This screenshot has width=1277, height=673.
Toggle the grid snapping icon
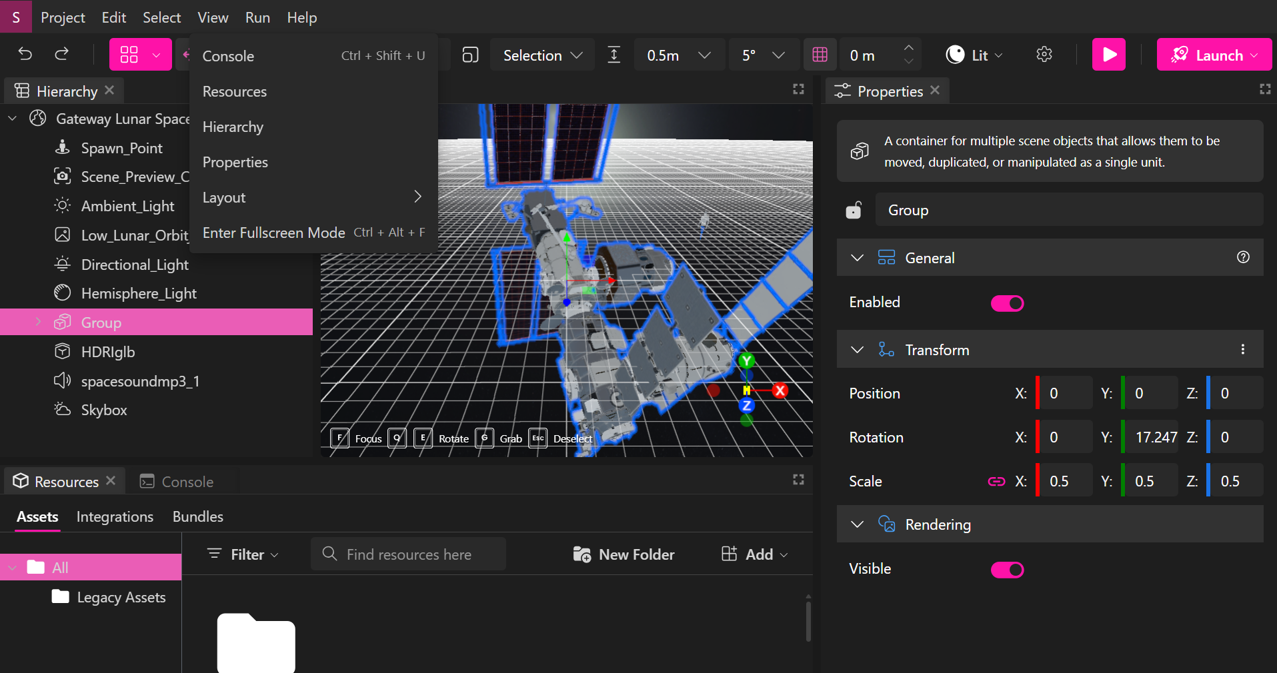click(820, 55)
